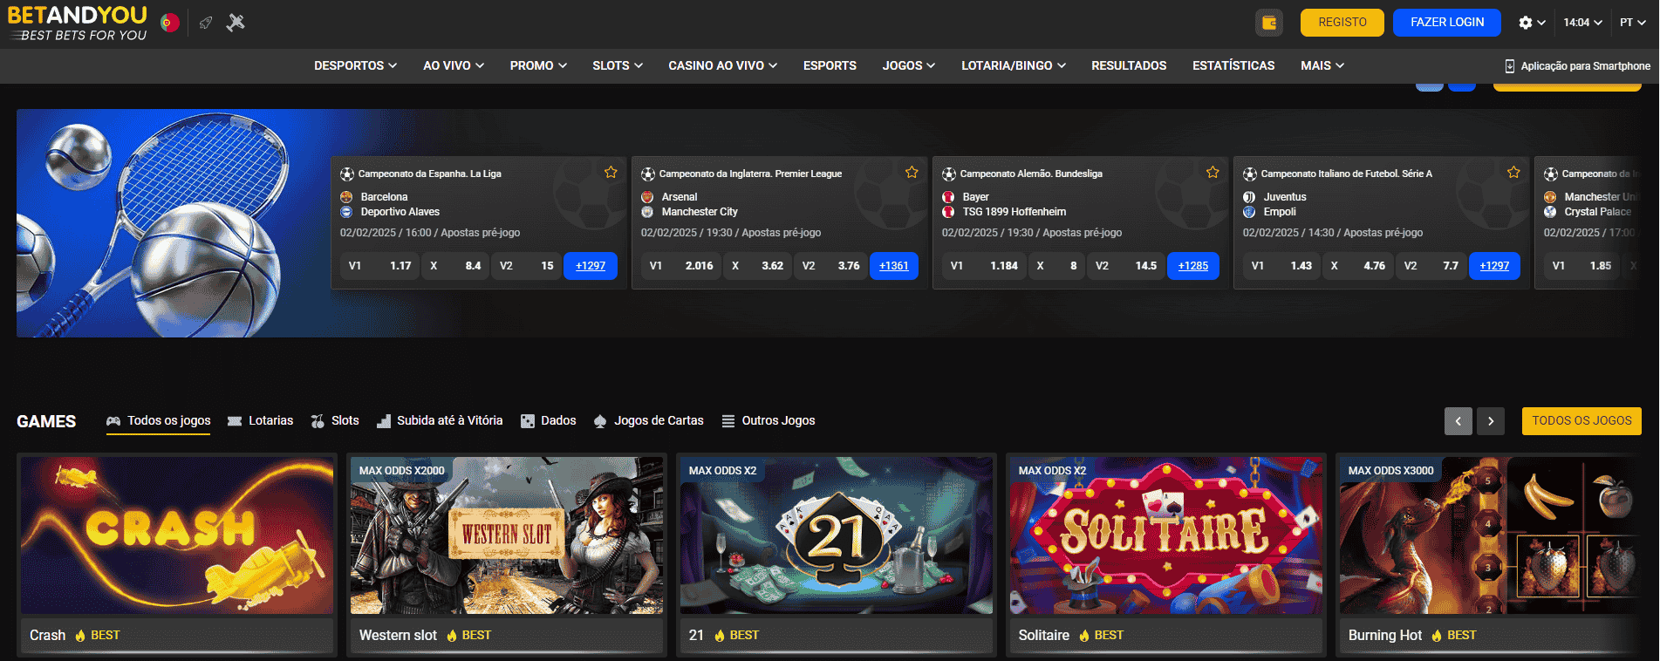
Task: Click the smartphone app download icon
Action: (1509, 66)
